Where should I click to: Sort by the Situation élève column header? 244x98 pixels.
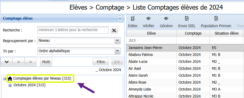[226, 33]
